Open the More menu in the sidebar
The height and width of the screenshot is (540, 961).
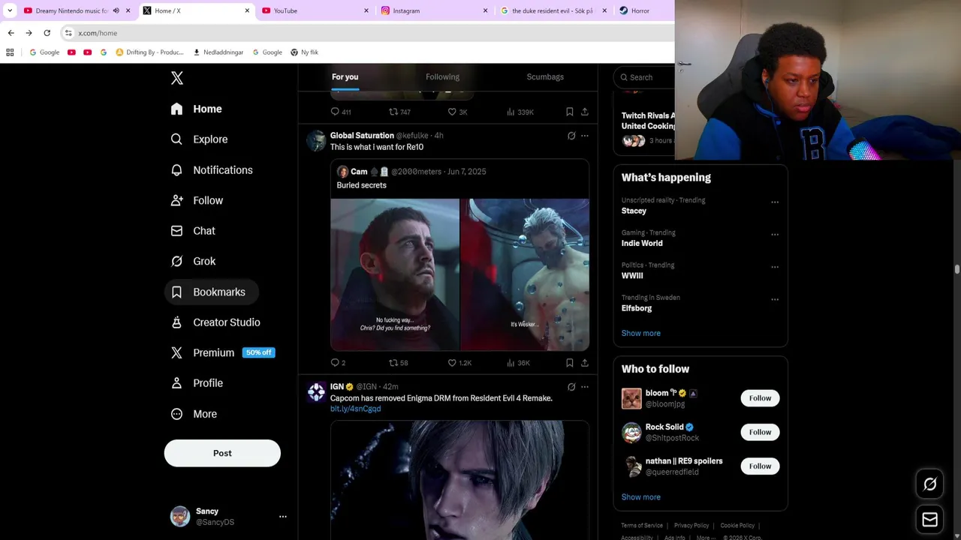[194, 414]
